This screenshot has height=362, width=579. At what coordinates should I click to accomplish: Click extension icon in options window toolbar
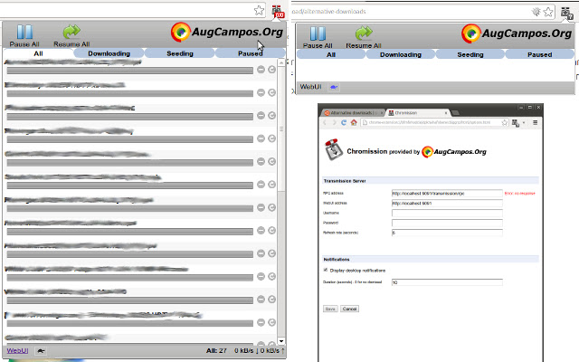point(516,123)
